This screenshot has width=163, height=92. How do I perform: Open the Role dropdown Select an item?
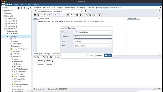(93, 46)
